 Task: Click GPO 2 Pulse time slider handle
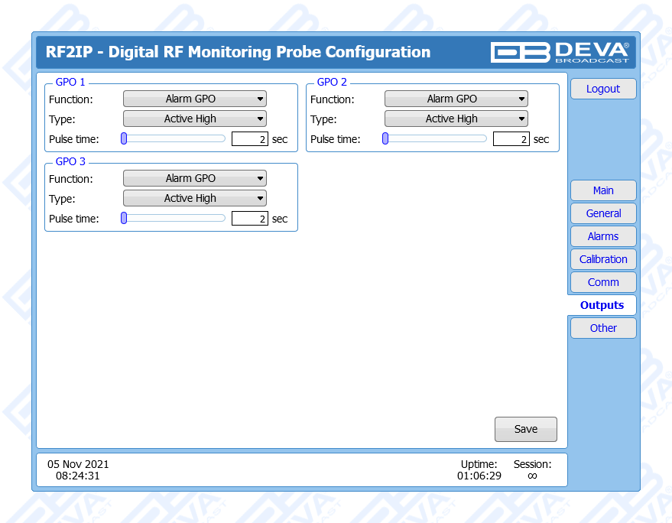point(385,138)
